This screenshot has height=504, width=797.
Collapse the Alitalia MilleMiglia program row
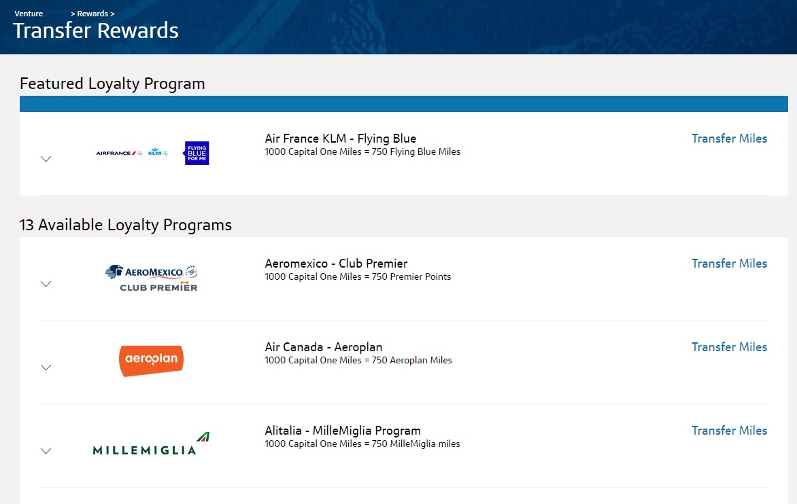[x=46, y=451]
